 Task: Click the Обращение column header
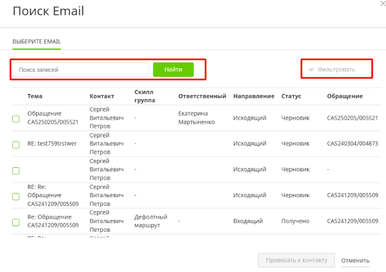(x=345, y=96)
